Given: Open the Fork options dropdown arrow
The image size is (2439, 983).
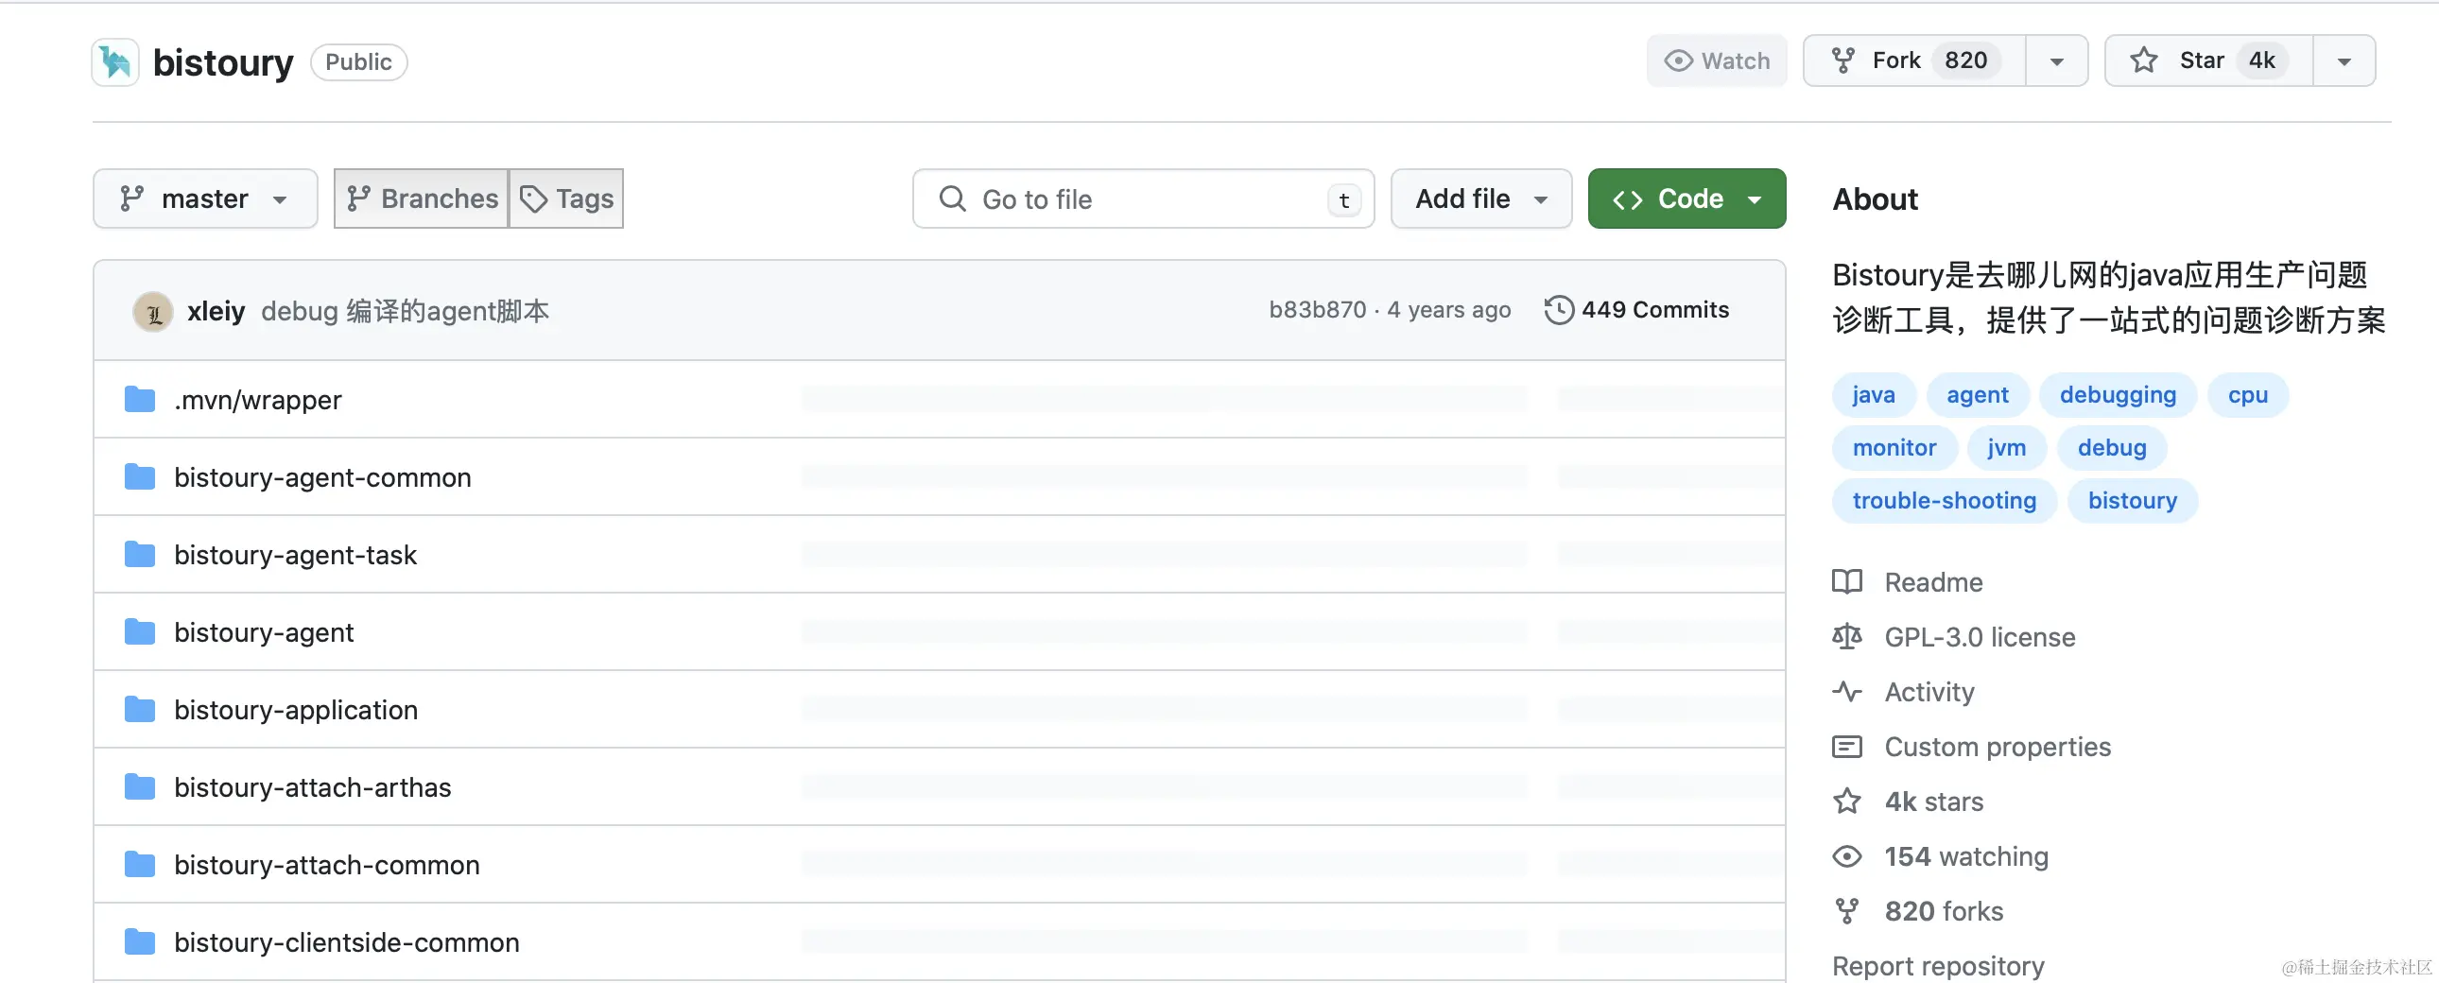Looking at the screenshot, I should (2056, 61).
